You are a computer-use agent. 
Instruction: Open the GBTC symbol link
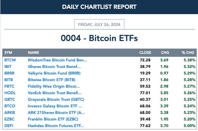[10, 99]
